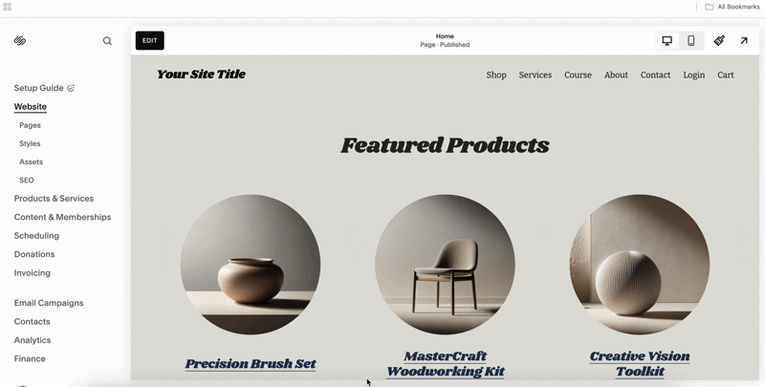Open Pages under Website

[31, 125]
